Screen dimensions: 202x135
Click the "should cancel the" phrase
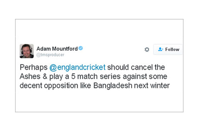[136, 67]
